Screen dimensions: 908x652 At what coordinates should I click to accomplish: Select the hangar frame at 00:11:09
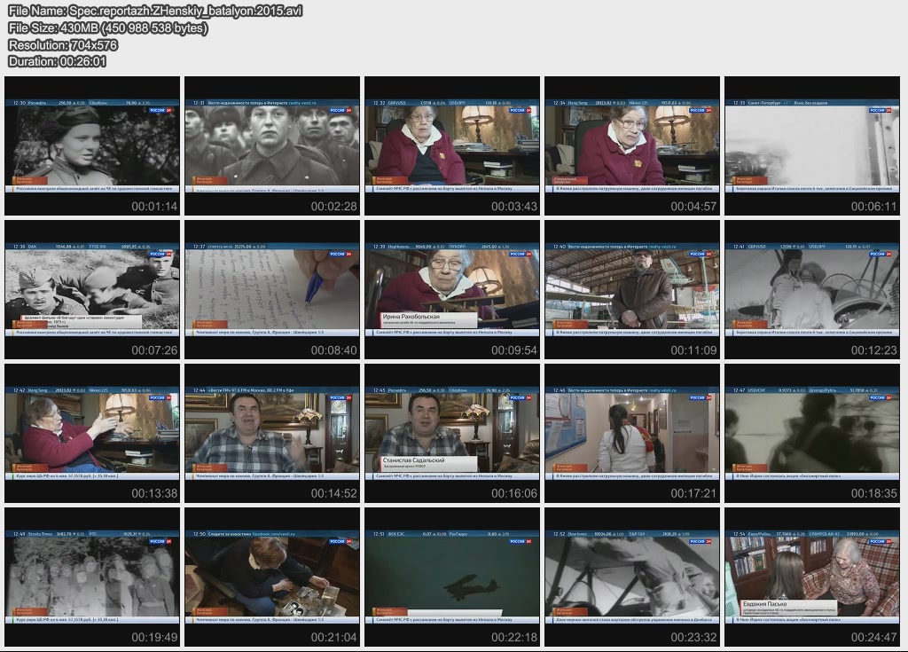click(x=632, y=289)
